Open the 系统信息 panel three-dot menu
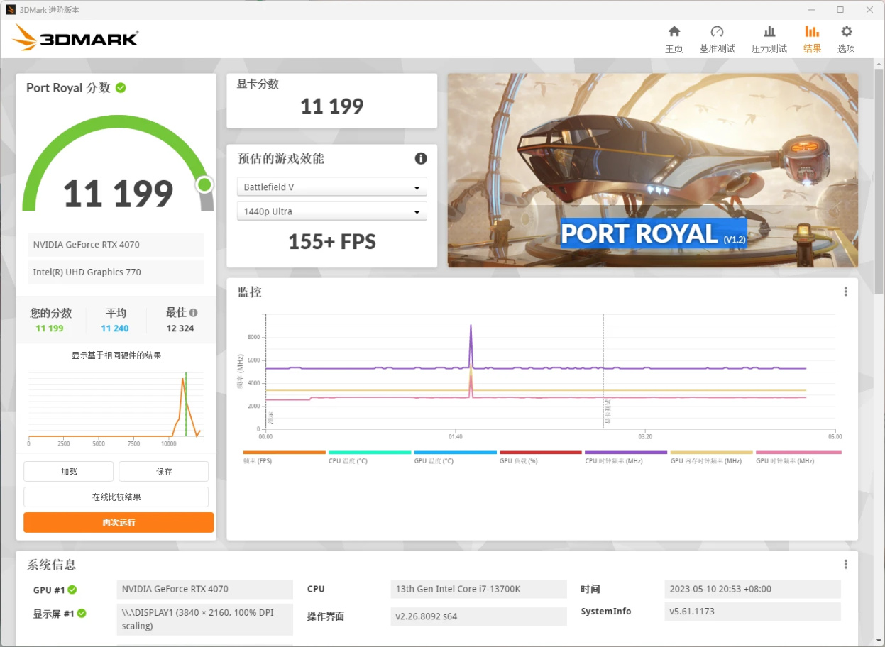The height and width of the screenshot is (647, 885). [845, 565]
